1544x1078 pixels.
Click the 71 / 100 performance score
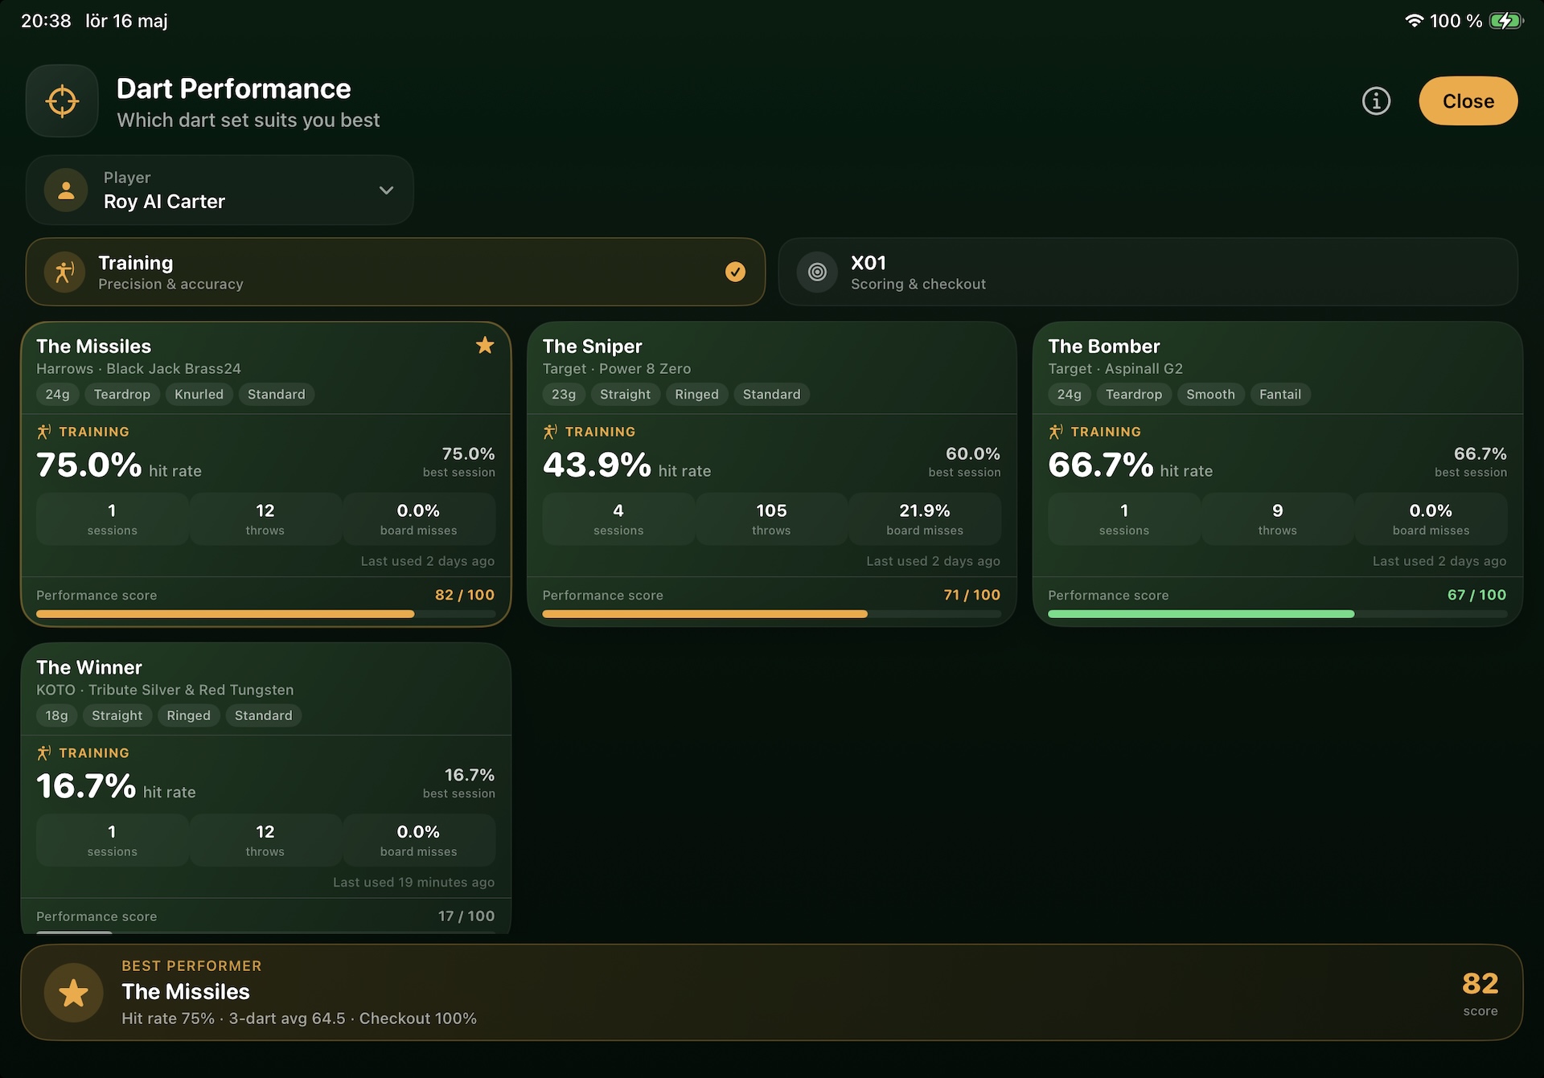(x=971, y=595)
